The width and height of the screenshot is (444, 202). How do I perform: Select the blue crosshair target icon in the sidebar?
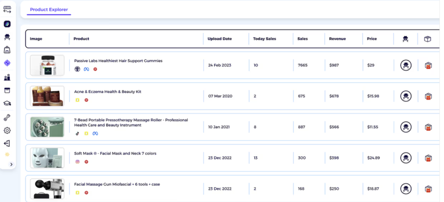(x=7, y=63)
